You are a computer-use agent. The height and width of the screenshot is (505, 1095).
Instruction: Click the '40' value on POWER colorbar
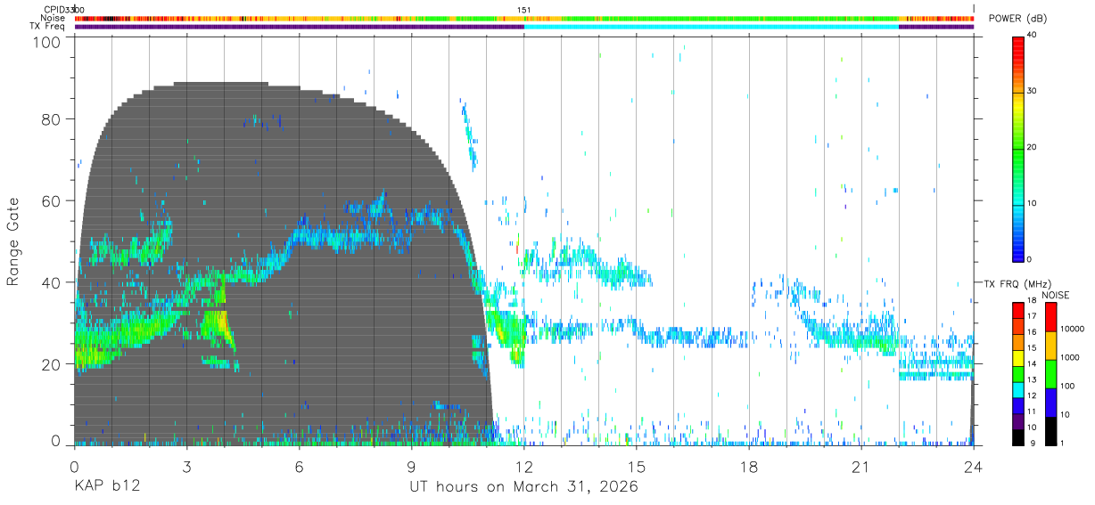point(1033,36)
